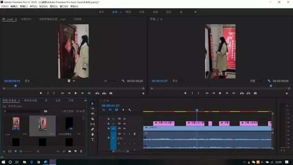Switch to the 颜色 workspace tab

(x=128, y=12)
